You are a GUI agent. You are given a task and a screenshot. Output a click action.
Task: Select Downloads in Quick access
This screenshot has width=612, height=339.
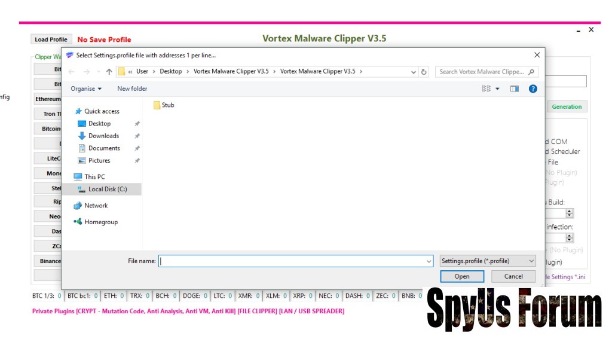point(103,136)
